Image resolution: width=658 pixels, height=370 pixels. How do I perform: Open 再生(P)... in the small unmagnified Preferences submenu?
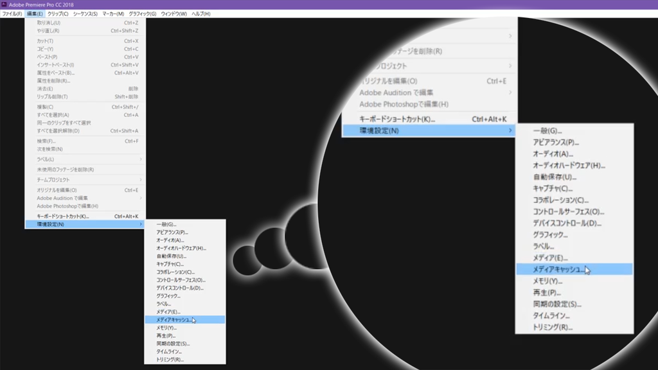tap(184, 336)
